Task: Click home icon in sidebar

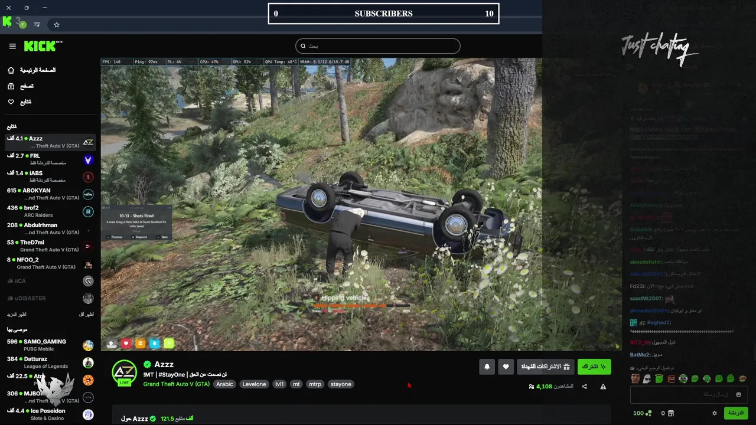Action: [11, 70]
